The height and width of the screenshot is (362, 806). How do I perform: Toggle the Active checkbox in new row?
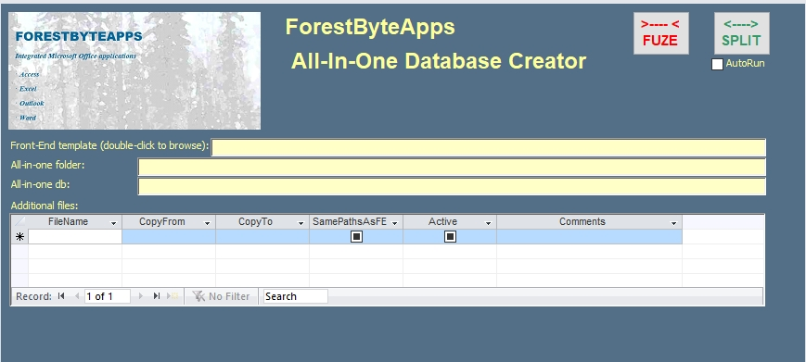(450, 236)
